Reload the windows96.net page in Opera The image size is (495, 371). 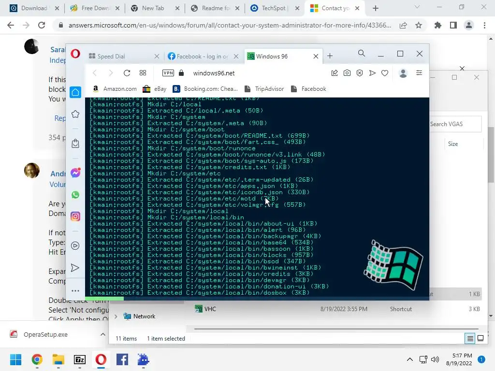pyautogui.click(x=127, y=73)
